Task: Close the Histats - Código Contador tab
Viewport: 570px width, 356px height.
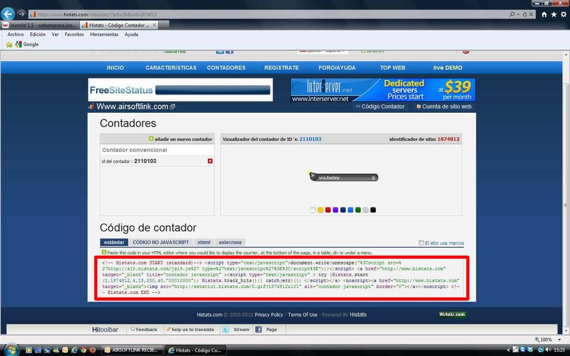Action: pyautogui.click(x=154, y=25)
